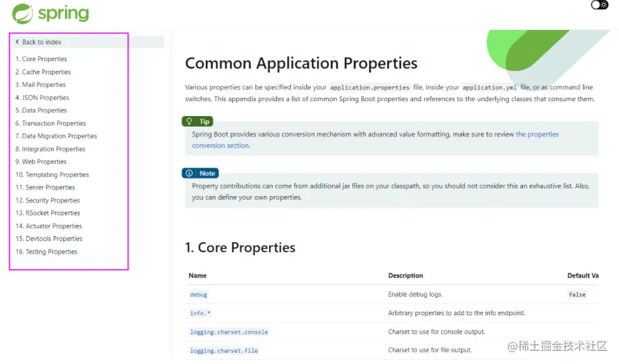Viewport: 619px width, 364px height.
Task: Click the false default value cell
Action: coord(577,295)
